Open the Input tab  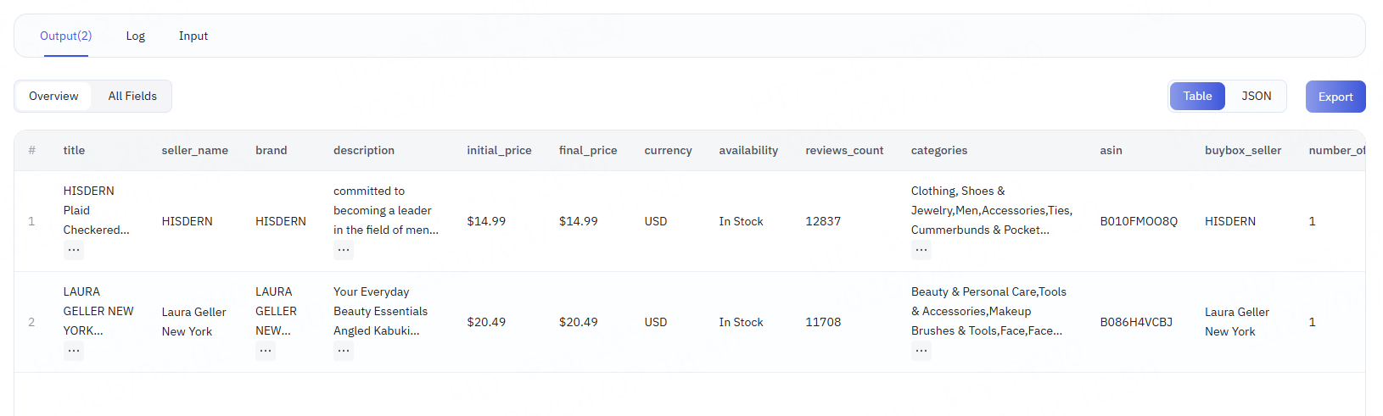point(193,36)
